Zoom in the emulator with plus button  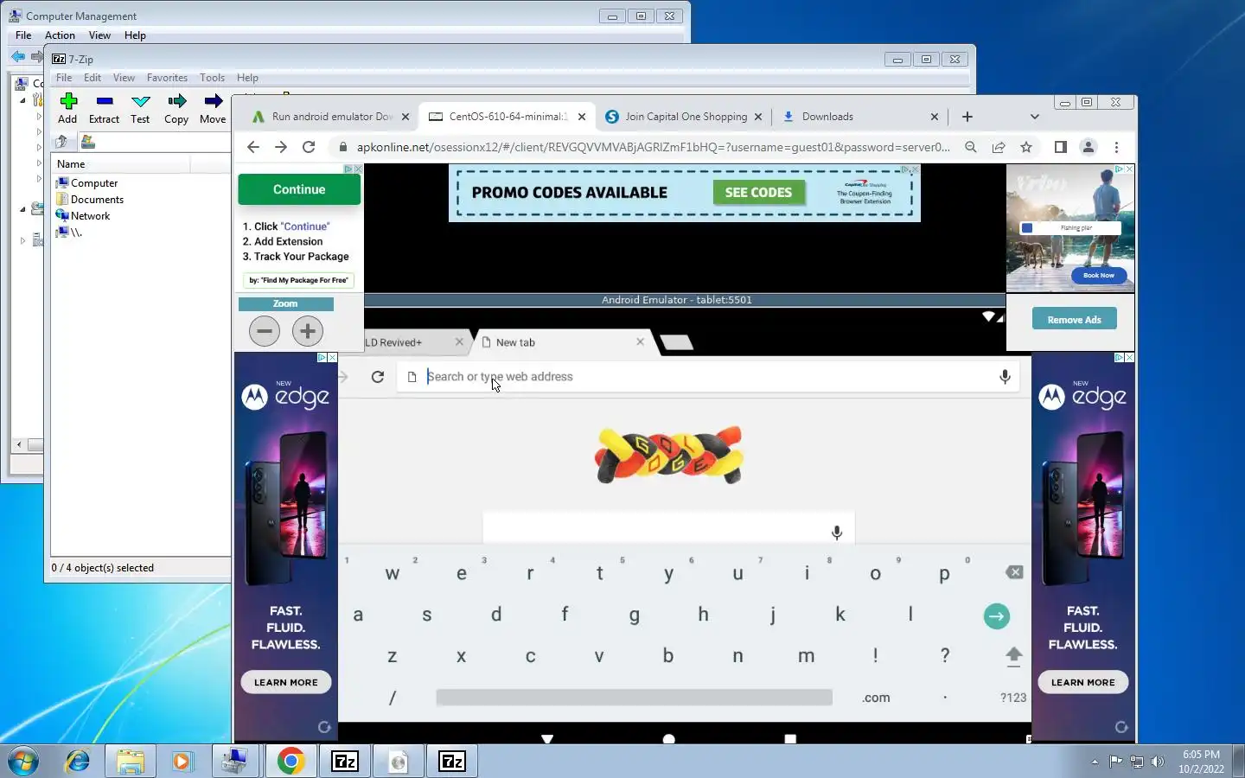[308, 331]
